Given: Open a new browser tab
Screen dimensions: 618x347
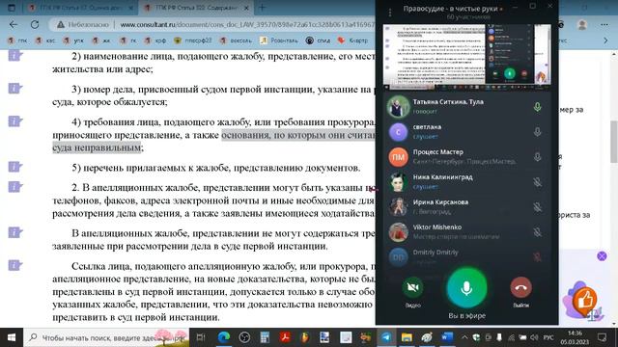Looking at the screenshot, I should 262,8.
